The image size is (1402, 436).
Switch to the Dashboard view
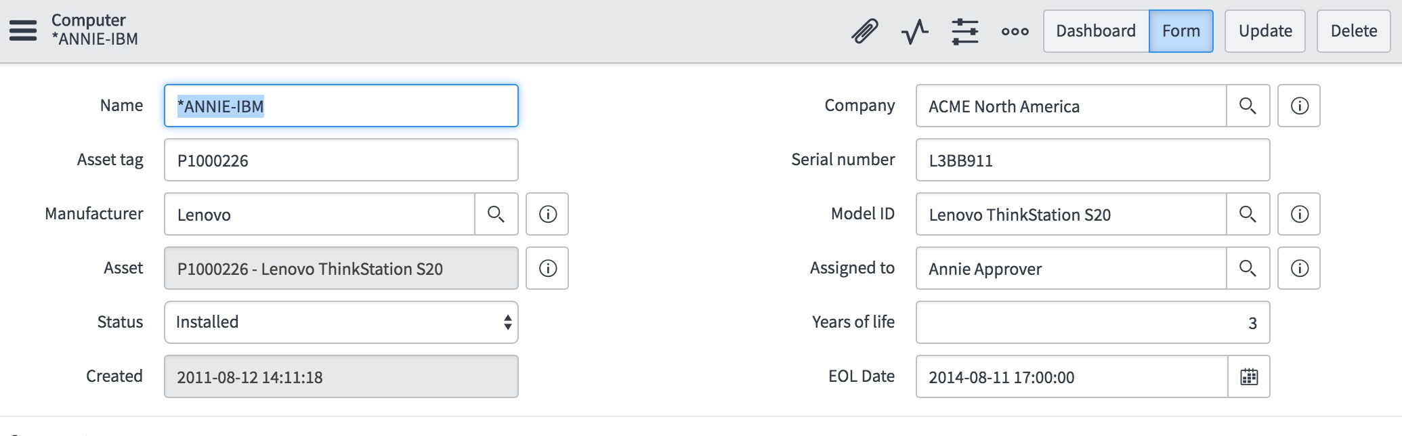point(1096,31)
